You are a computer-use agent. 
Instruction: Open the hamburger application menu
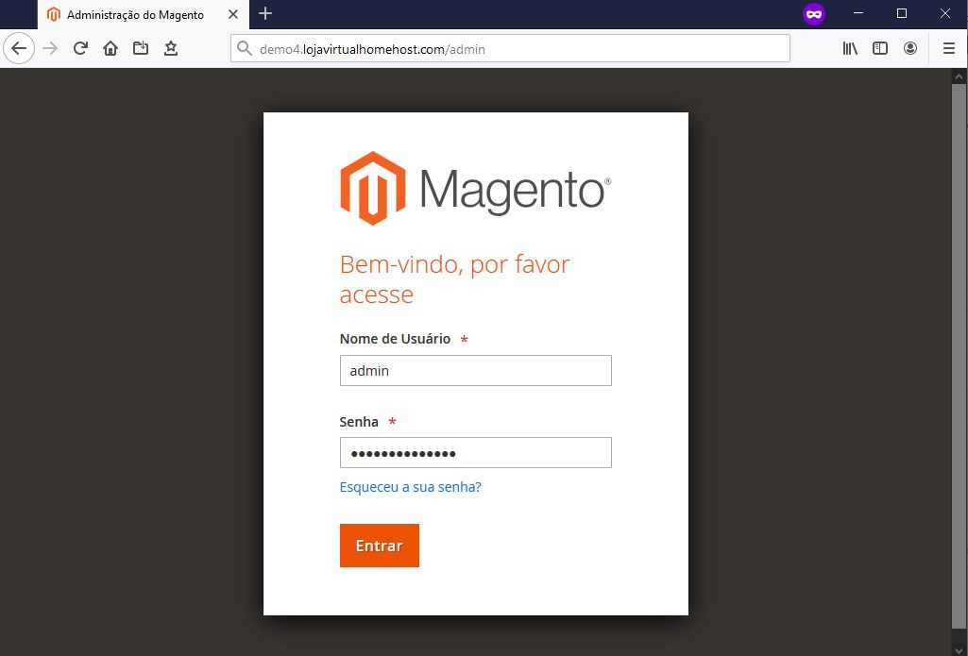(949, 48)
